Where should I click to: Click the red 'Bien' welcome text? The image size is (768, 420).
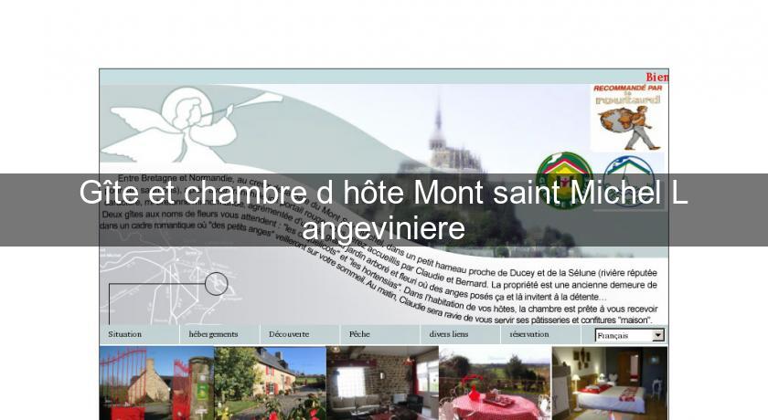point(656,78)
